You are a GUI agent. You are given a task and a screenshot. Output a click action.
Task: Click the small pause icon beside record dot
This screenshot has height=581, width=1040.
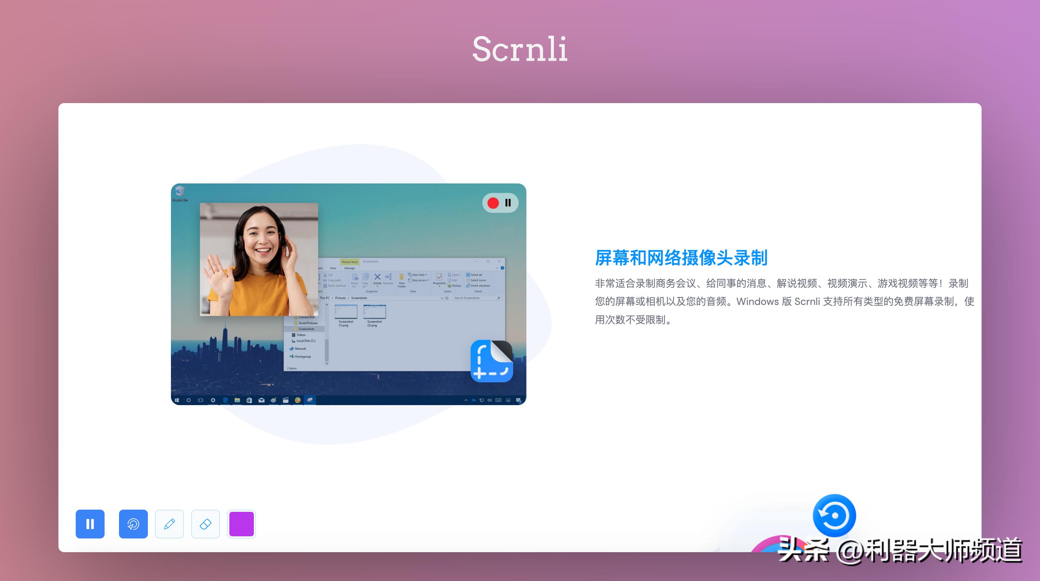pos(508,203)
